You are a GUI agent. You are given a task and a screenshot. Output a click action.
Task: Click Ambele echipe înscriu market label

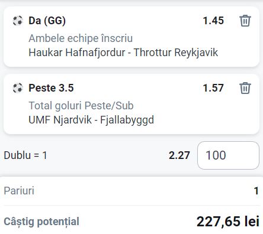tap(81, 38)
